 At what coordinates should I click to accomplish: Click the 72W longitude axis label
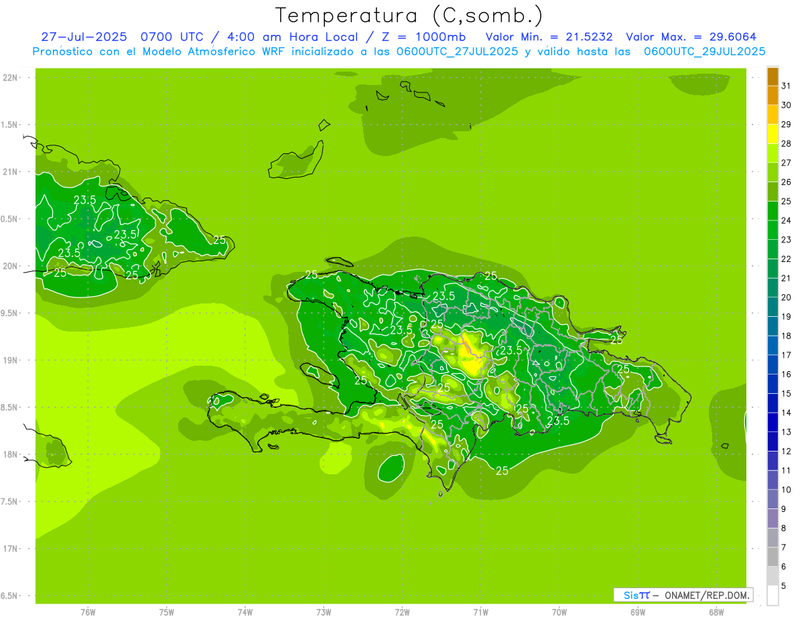[402, 612]
